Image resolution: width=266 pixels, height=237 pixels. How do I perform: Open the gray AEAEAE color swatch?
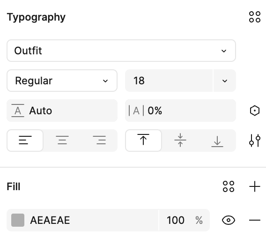[x=18, y=220]
